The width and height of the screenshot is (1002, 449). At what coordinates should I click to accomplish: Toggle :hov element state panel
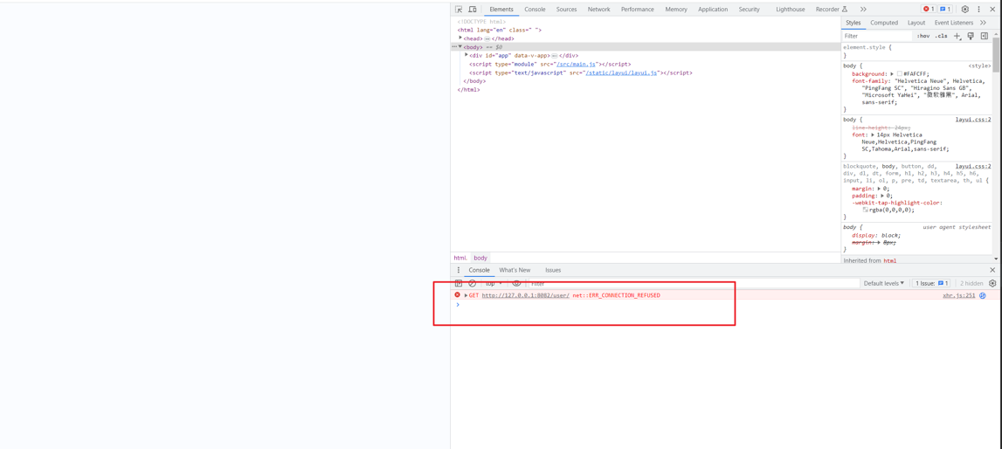[x=923, y=37]
